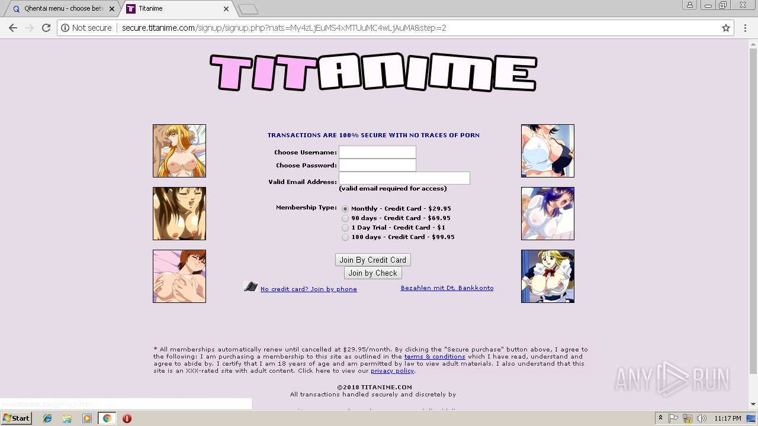Click the volume speaker tray icon
This screenshot has height=426, width=758.
[702, 418]
